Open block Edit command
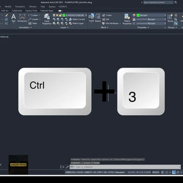 point(105,19)
